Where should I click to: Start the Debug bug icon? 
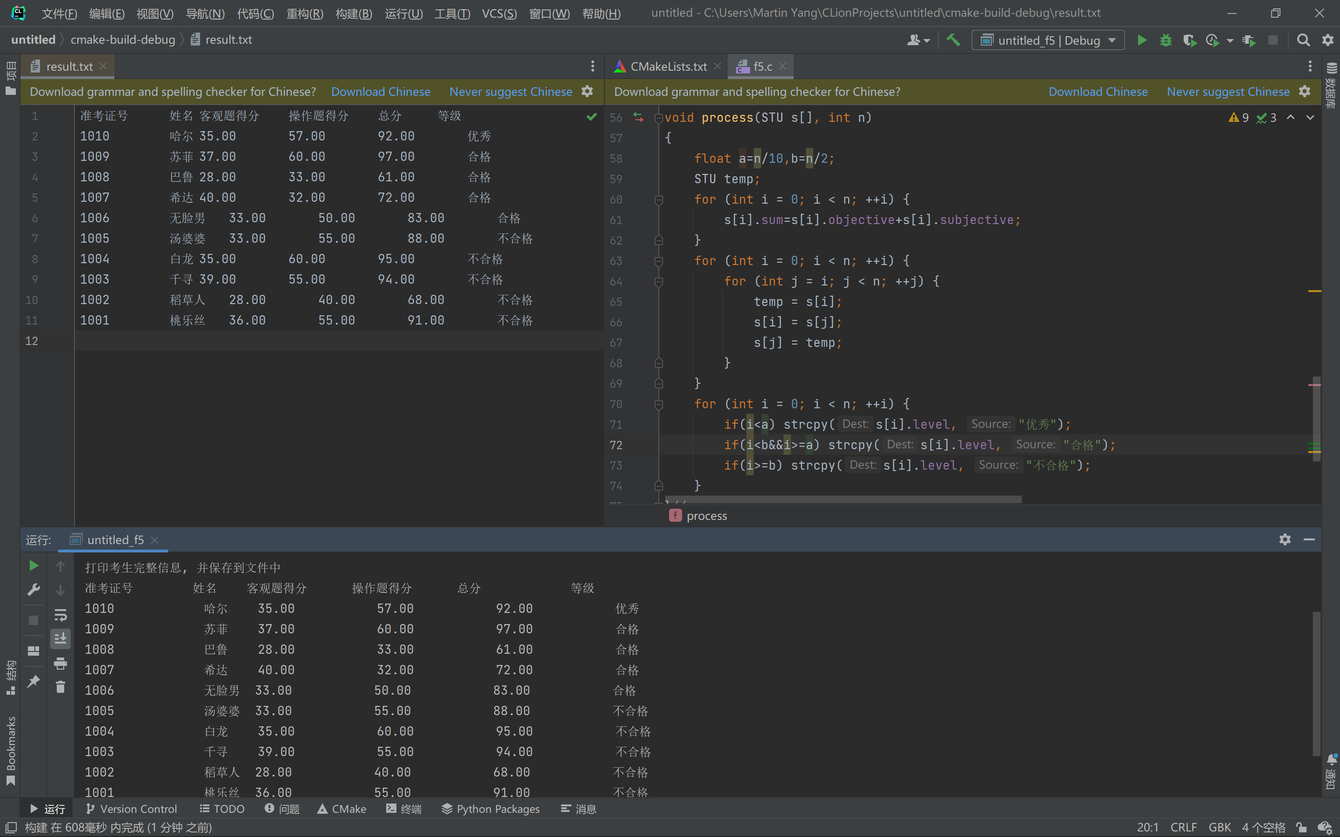pyautogui.click(x=1166, y=40)
